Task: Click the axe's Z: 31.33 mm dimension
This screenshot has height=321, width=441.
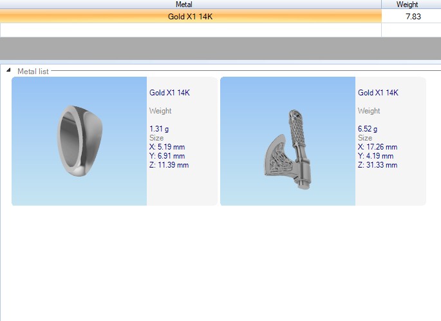Action: 377,165
